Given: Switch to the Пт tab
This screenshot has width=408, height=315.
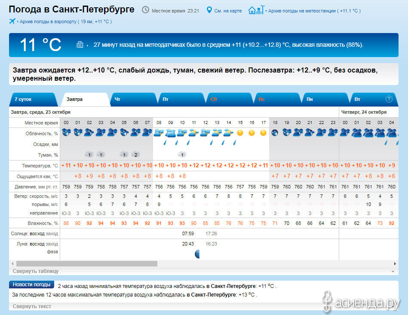Looking at the screenshot, I should point(181,100).
